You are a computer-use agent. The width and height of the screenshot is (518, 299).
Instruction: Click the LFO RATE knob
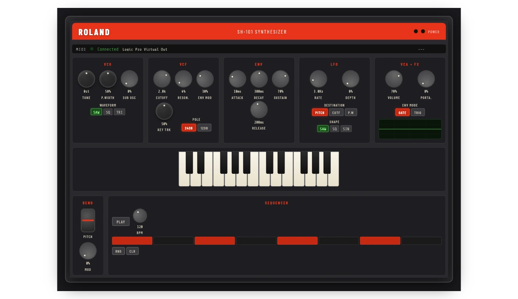(x=318, y=79)
